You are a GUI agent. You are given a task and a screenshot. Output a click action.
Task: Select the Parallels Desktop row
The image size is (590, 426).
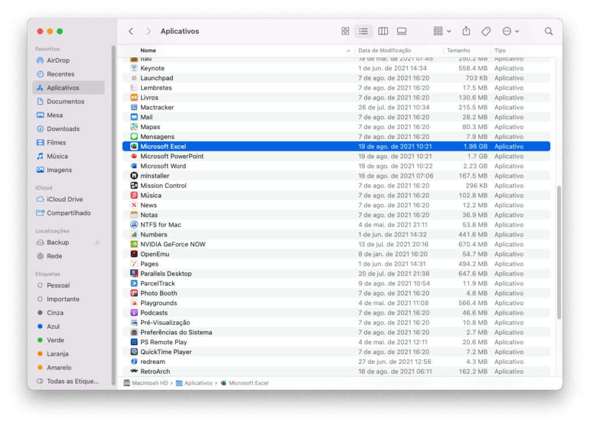pos(336,273)
